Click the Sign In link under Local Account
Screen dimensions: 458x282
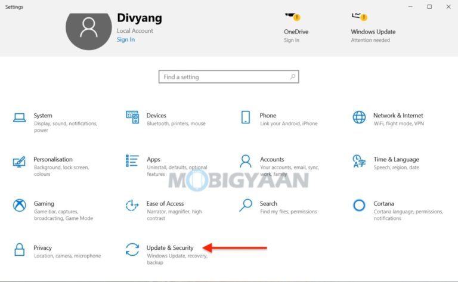[x=125, y=40]
